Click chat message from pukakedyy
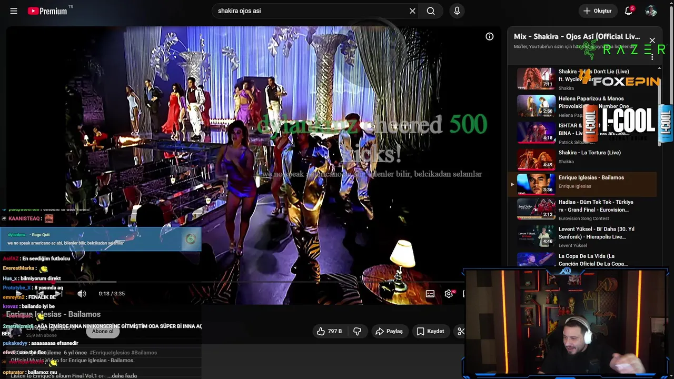 tap(40, 343)
